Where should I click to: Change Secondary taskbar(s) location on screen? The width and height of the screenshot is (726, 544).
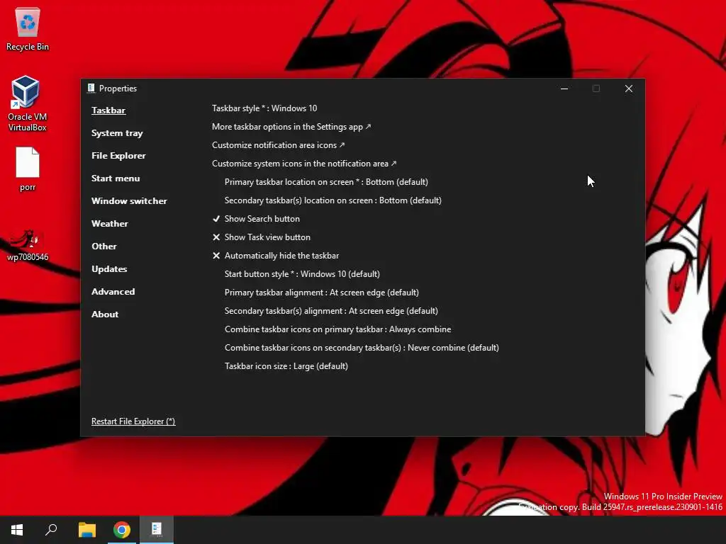(x=333, y=200)
